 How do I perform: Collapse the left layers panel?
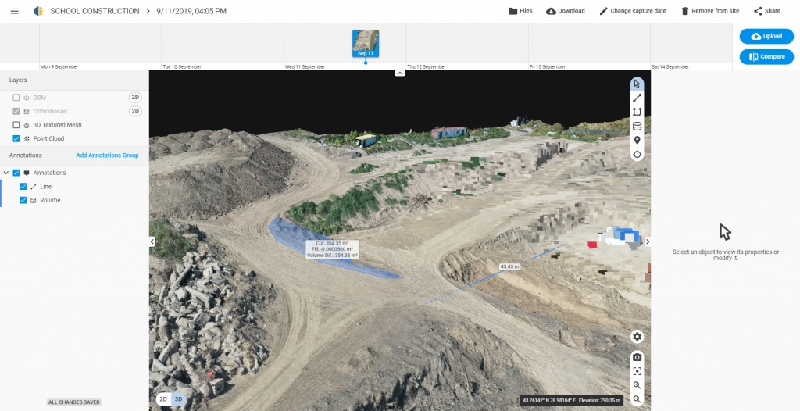[x=152, y=241]
